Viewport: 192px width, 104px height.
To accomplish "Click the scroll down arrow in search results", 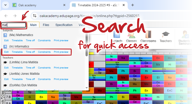I will [87, 88].
